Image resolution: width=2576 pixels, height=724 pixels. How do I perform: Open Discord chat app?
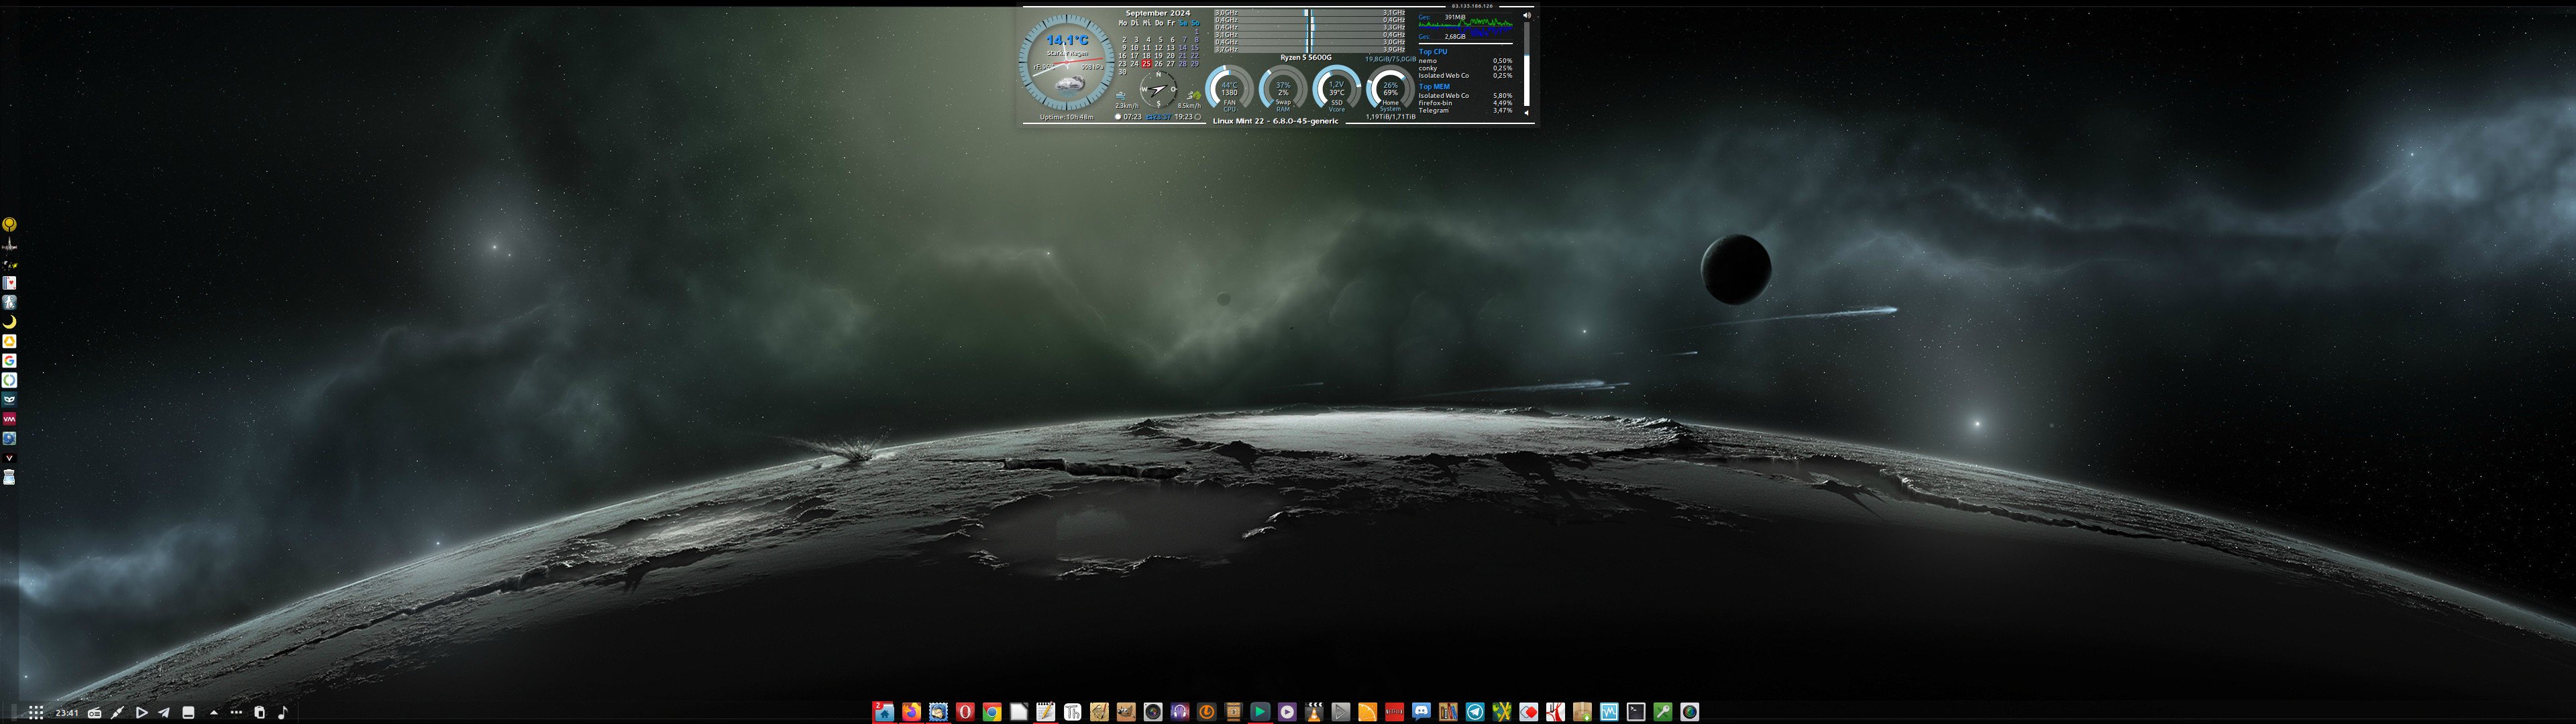point(1422,712)
